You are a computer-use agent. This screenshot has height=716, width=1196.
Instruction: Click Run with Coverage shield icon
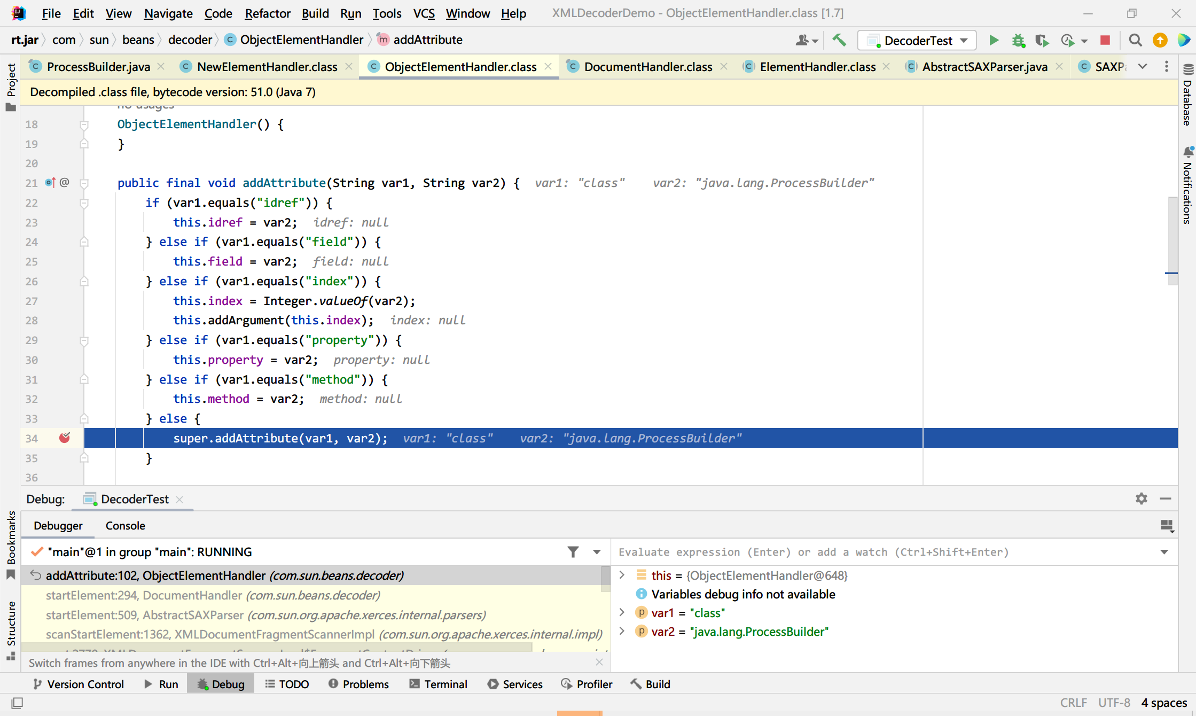pyautogui.click(x=1041, y=40)
